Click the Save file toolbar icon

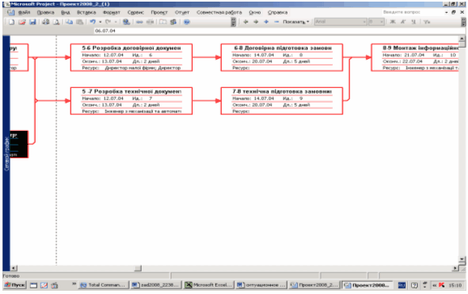click(32, 22)
